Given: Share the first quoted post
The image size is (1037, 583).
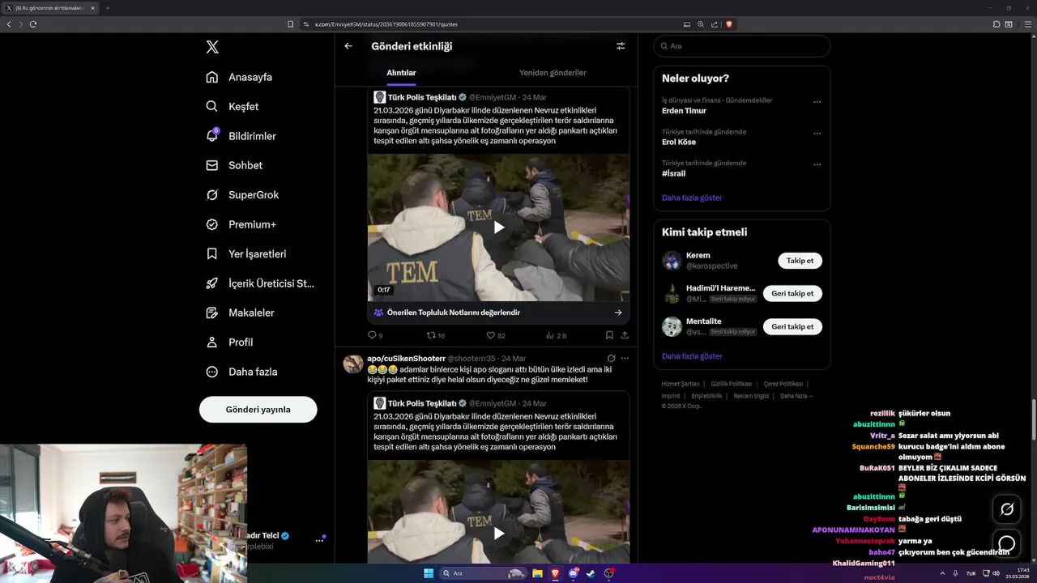Looking at the screenshot, I should coord(625,334).
